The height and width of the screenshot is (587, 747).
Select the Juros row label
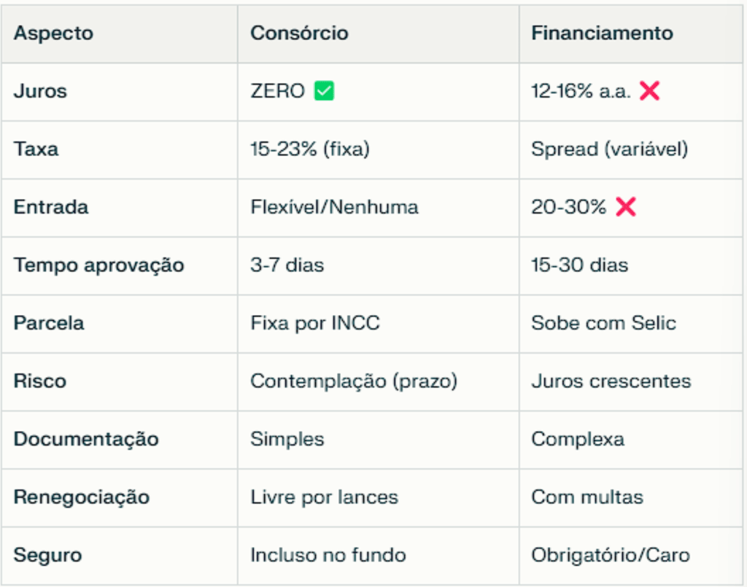tap(40, 91)
